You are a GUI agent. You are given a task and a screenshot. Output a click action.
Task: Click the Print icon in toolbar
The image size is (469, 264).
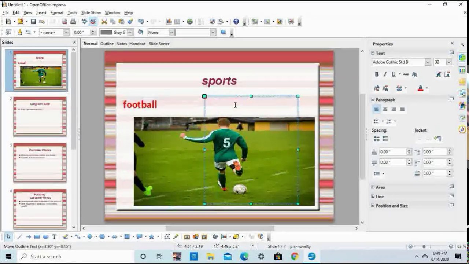[x=73, y=22]
